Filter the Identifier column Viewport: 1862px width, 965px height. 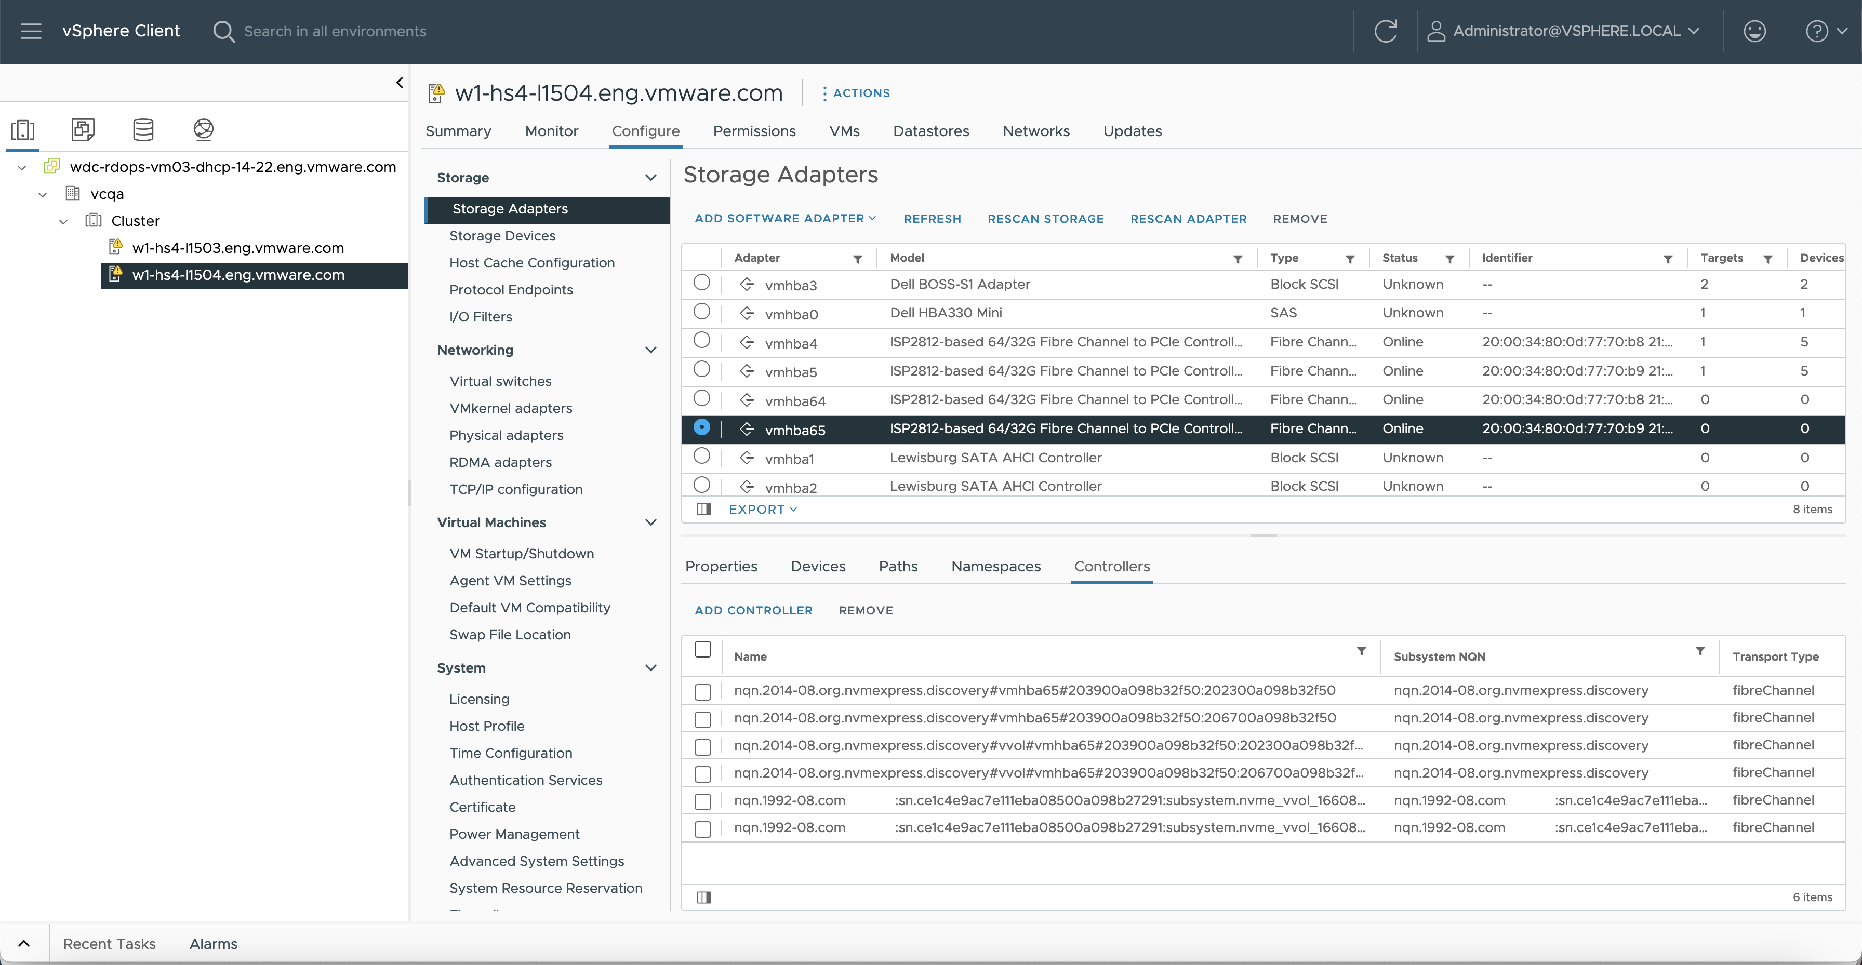(1668, 259)
